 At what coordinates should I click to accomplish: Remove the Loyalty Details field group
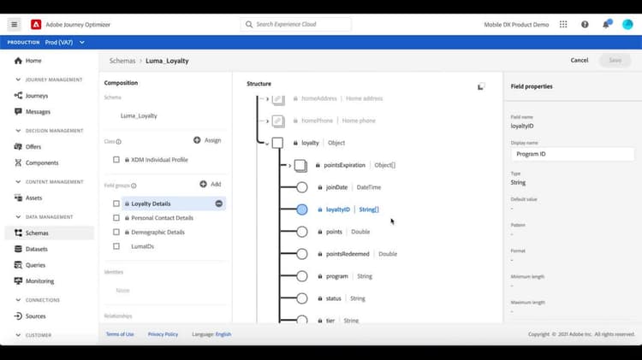pyautogui.click(x=219, y=204)
